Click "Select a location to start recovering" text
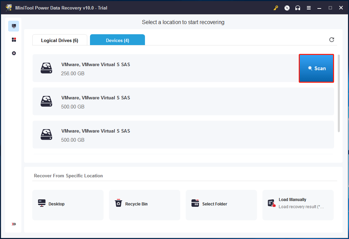 coord(183,22)
